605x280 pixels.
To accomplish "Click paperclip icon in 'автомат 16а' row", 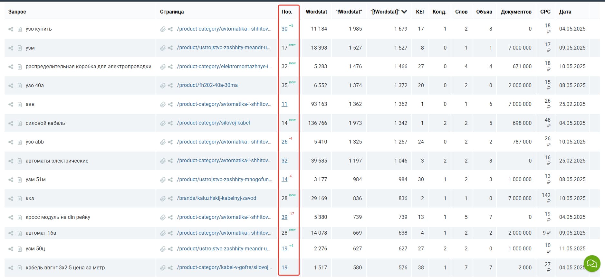I will [163, 233].
